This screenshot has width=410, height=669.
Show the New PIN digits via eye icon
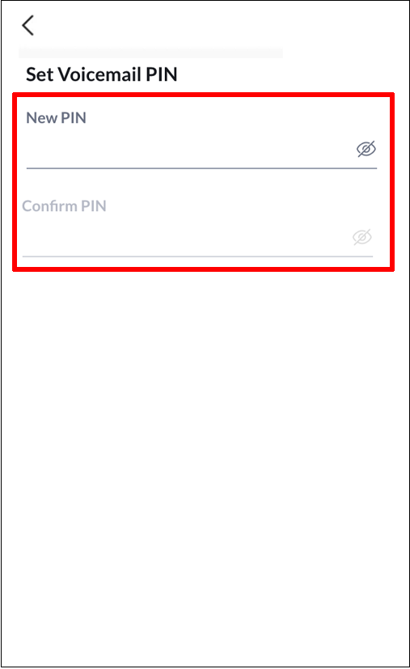pos(366,149)
